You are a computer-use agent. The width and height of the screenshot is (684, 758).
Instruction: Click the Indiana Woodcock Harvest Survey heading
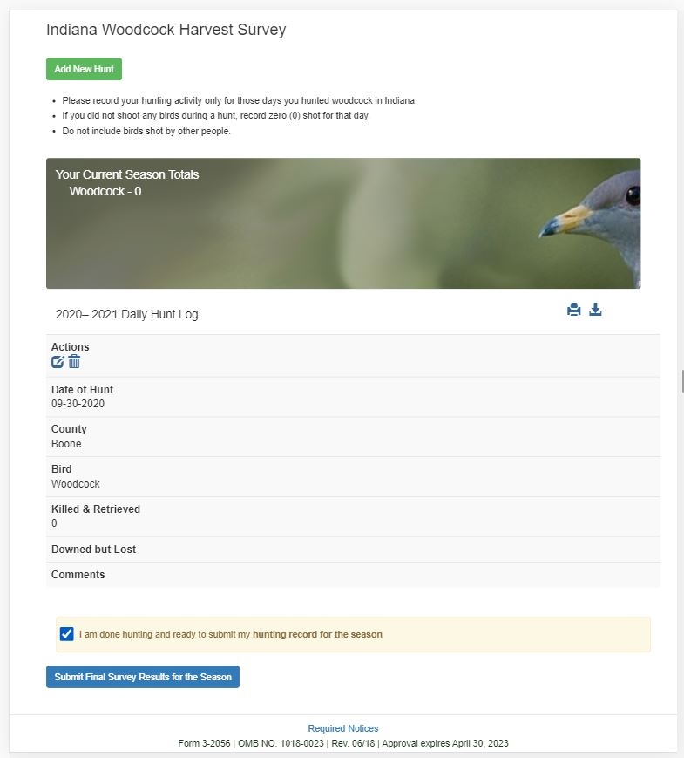(166, 30)
